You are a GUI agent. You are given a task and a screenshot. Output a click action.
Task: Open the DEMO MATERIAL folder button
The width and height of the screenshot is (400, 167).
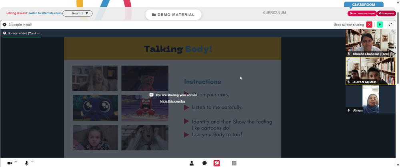(174, 15)
